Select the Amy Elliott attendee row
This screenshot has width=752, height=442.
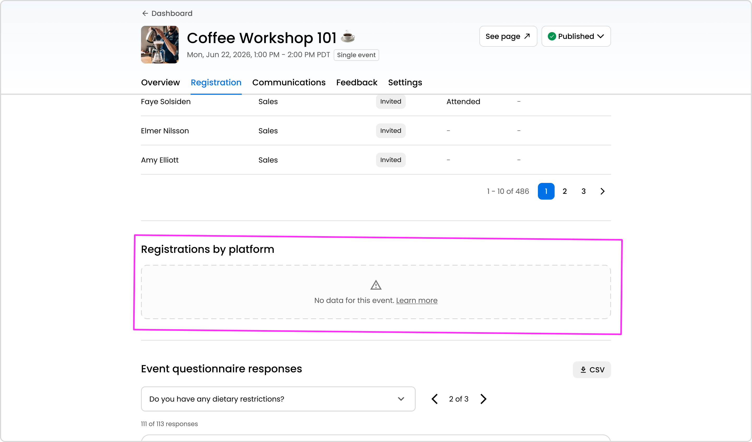(160, 160)
